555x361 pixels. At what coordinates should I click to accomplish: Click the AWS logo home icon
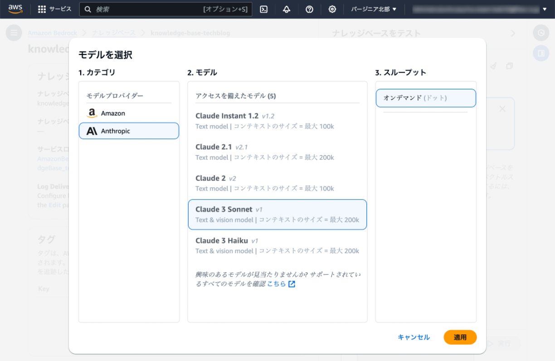point(15,9)
